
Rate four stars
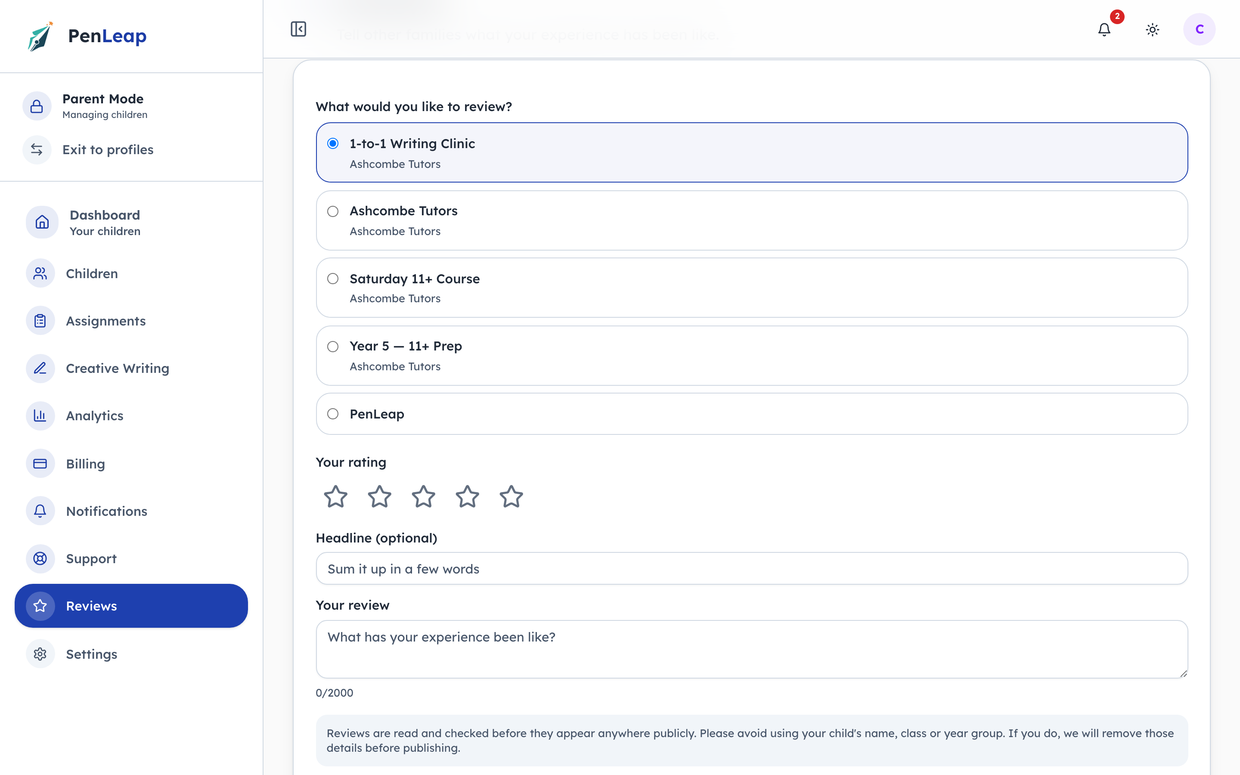pyautogui.click(x=467, y=496)
